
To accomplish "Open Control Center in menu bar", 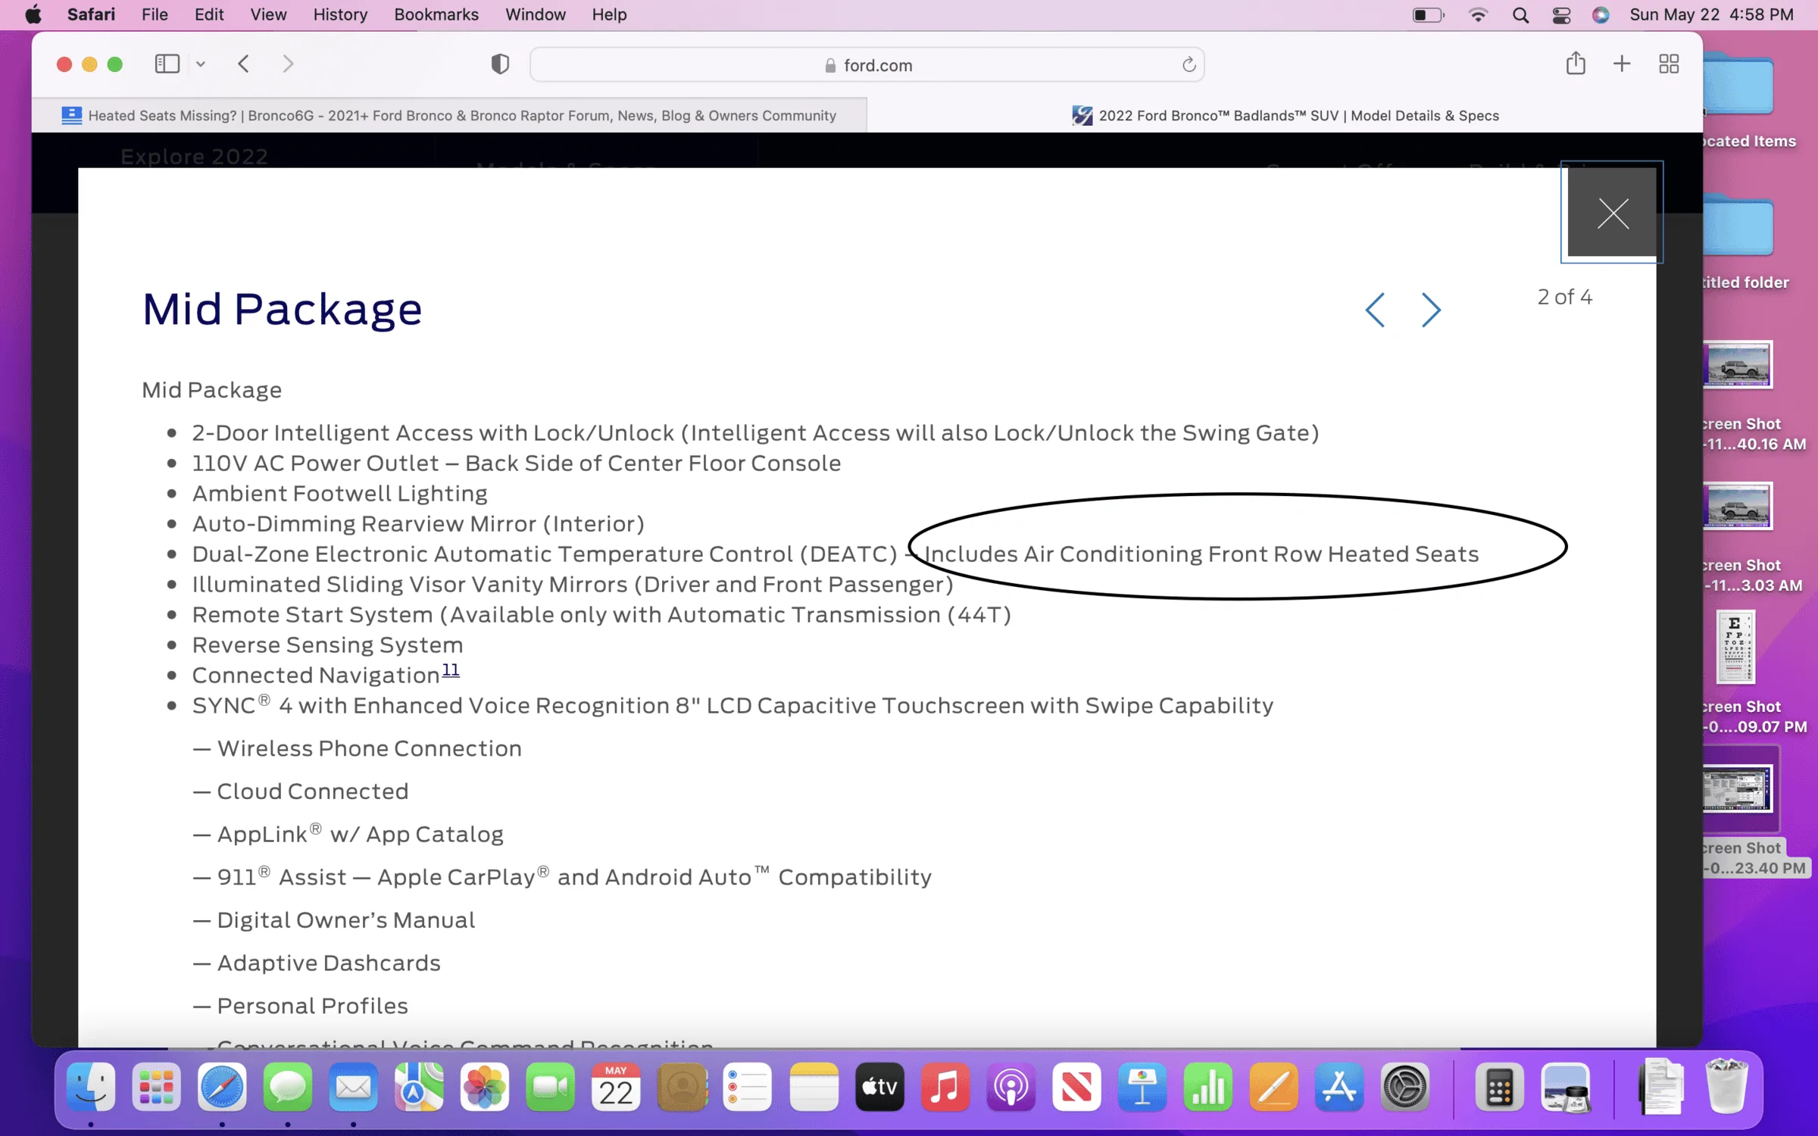I will coord(1561,15).
